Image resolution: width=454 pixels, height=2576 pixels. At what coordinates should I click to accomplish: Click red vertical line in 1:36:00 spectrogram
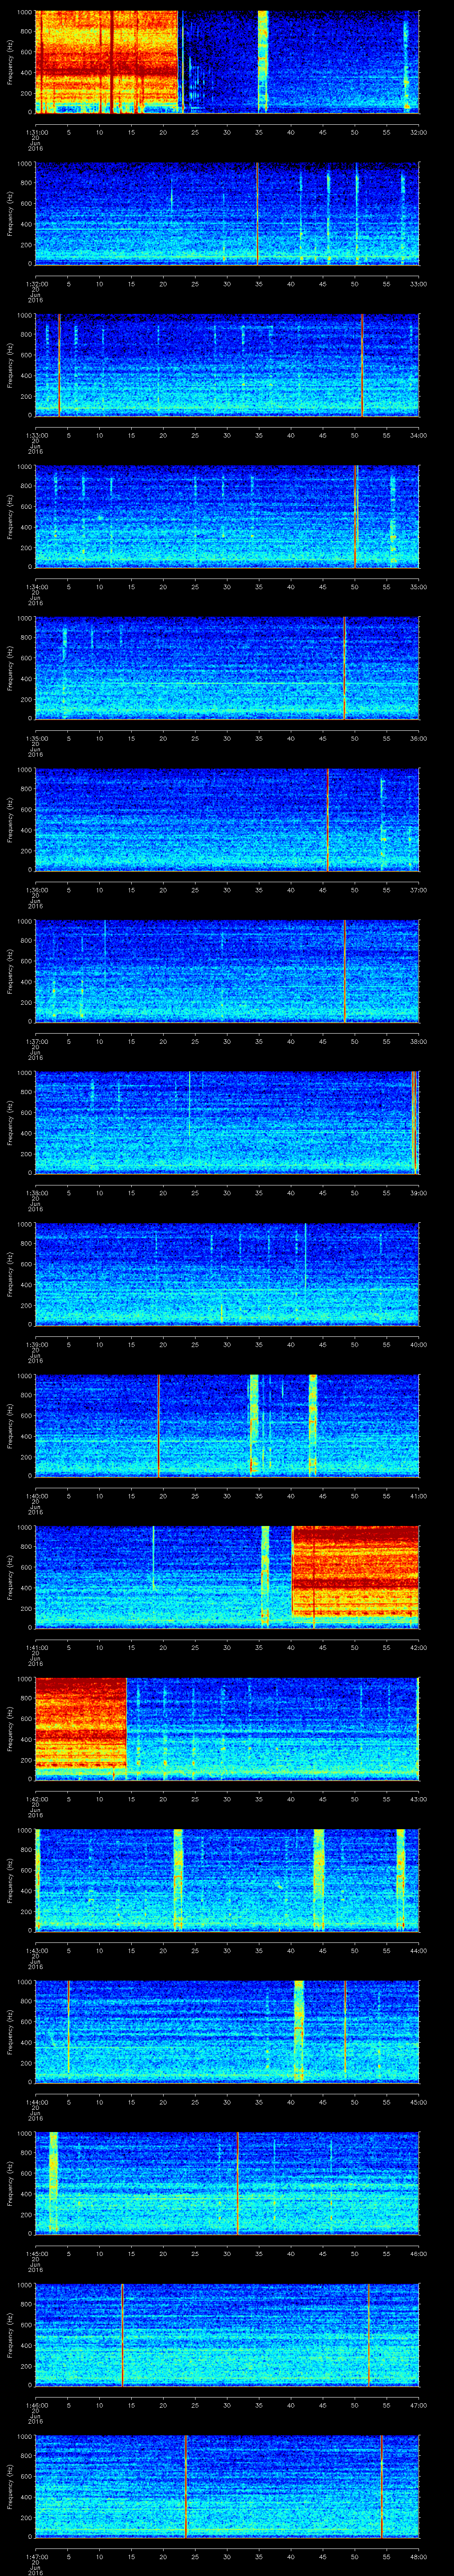(x=327, y=819)
